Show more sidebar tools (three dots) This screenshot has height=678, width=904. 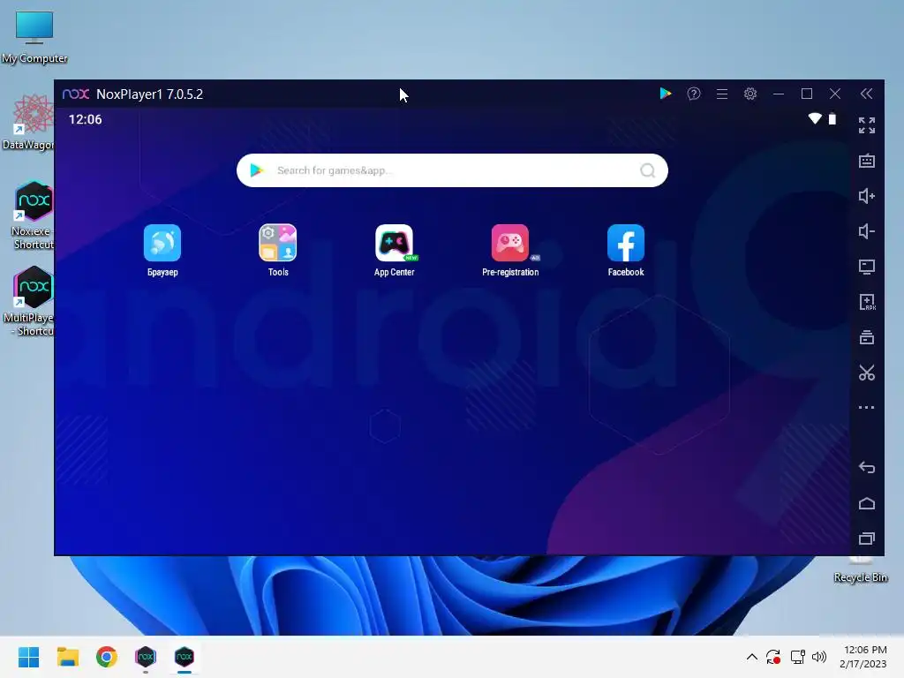pyautogui.click(x=867, y=407)
